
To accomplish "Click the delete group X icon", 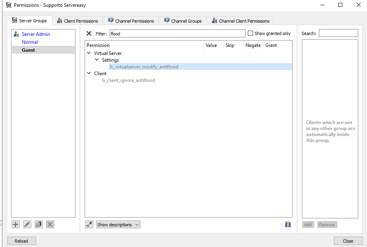I will pyautogui.click(x=50, y=224).
